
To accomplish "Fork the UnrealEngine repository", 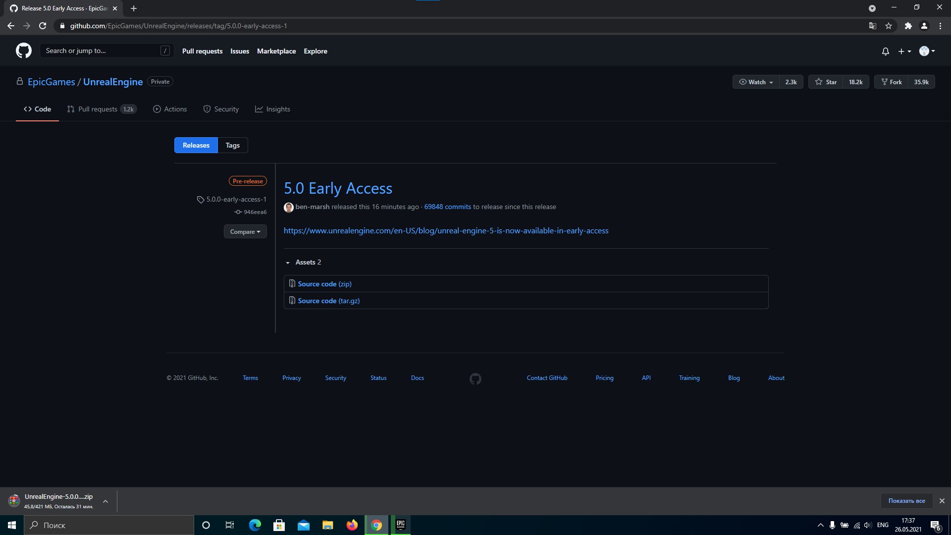I will pyautogui.click(x=891, y=82).
